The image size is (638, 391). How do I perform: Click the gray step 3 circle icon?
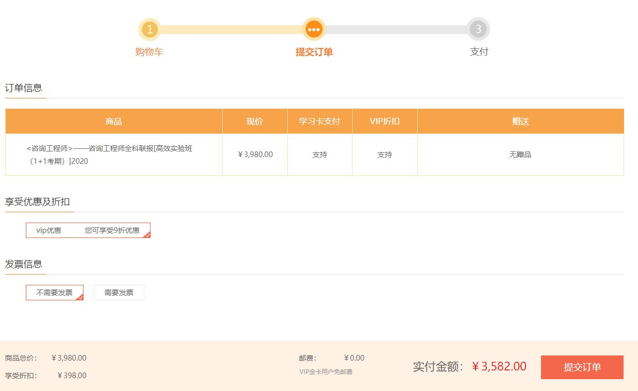[x=479, y=29]
